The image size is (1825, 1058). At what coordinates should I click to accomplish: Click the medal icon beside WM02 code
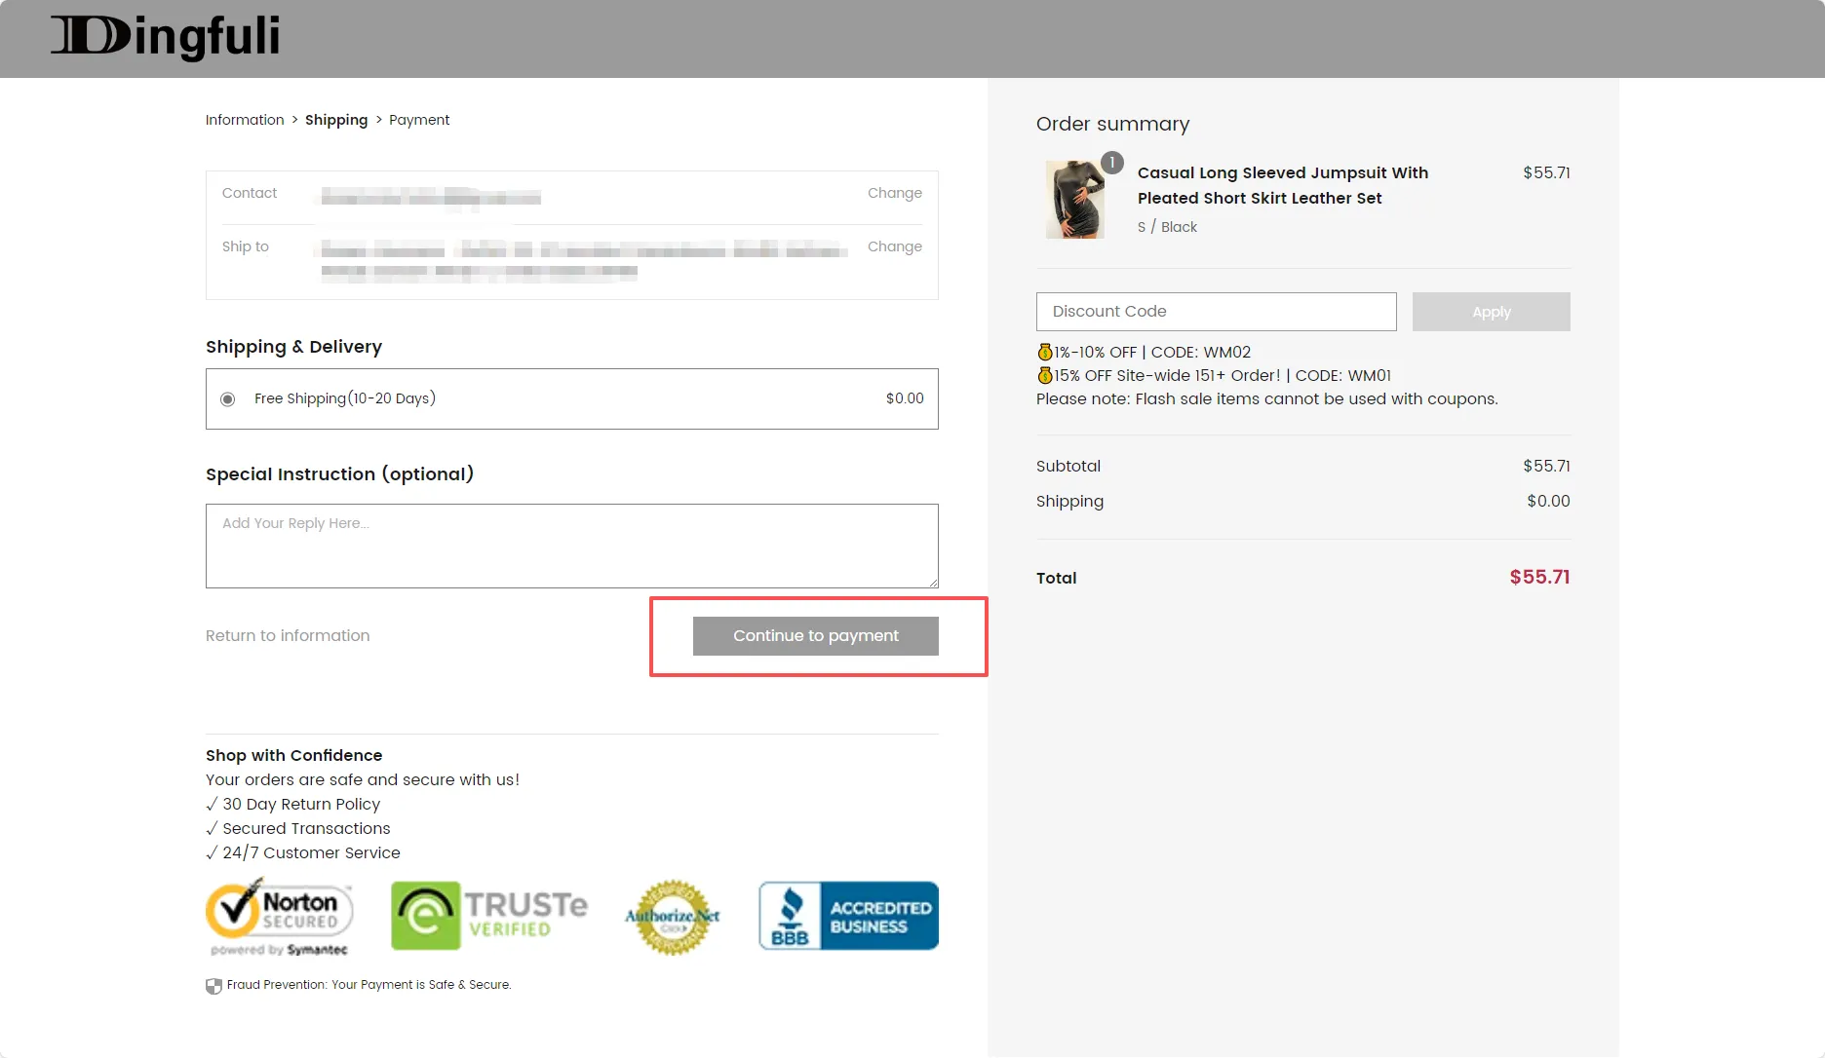[x=1044, y=353]
